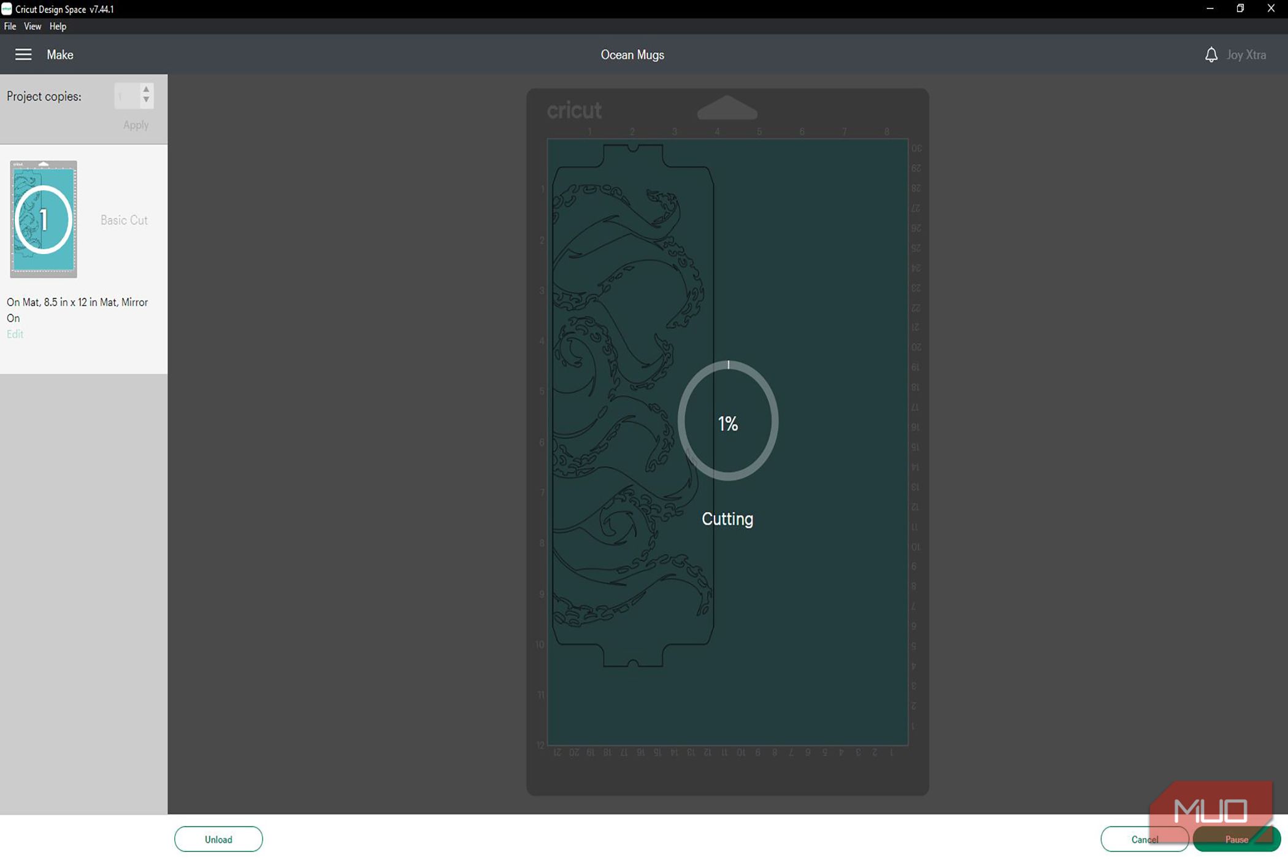Increase project copies with up arrow
Screen dimensions: 1288x859
(x=146, y=90)
